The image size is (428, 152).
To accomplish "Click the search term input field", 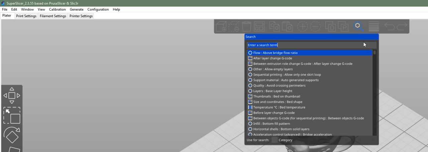I will (312, 45).
